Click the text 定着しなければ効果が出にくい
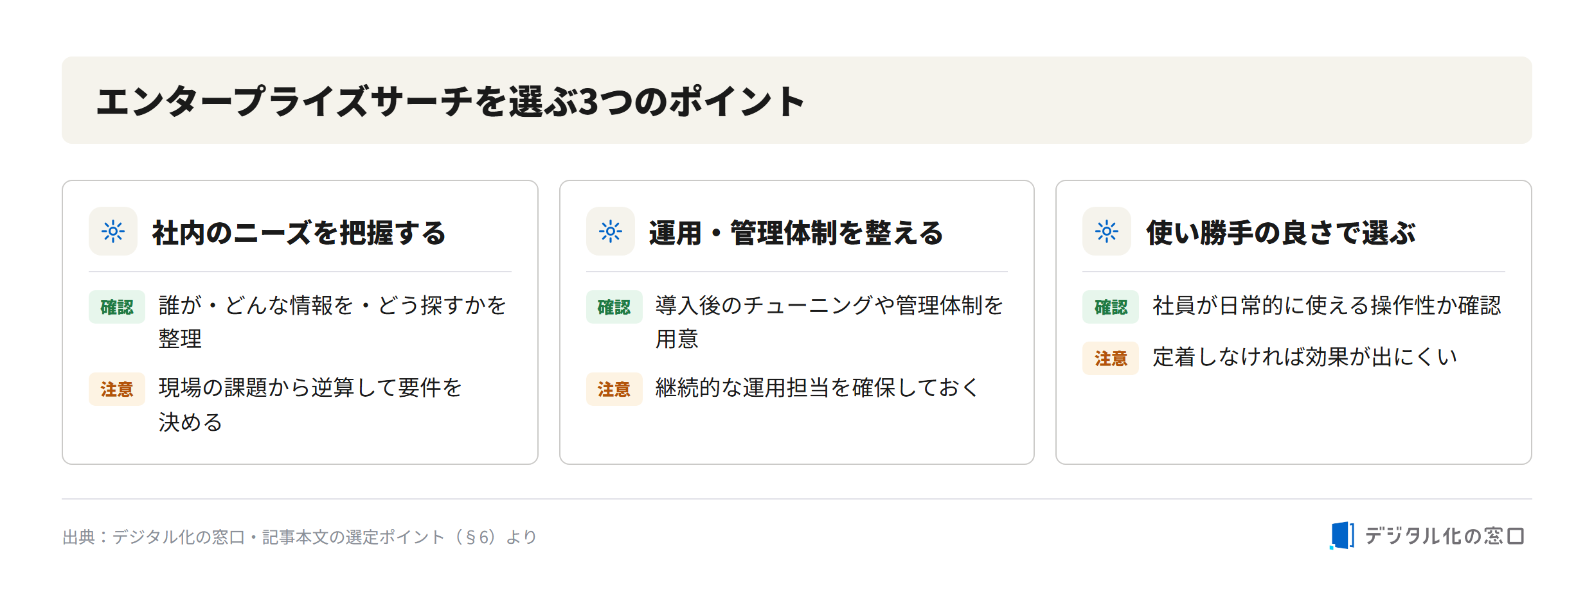 point(1305,357)
